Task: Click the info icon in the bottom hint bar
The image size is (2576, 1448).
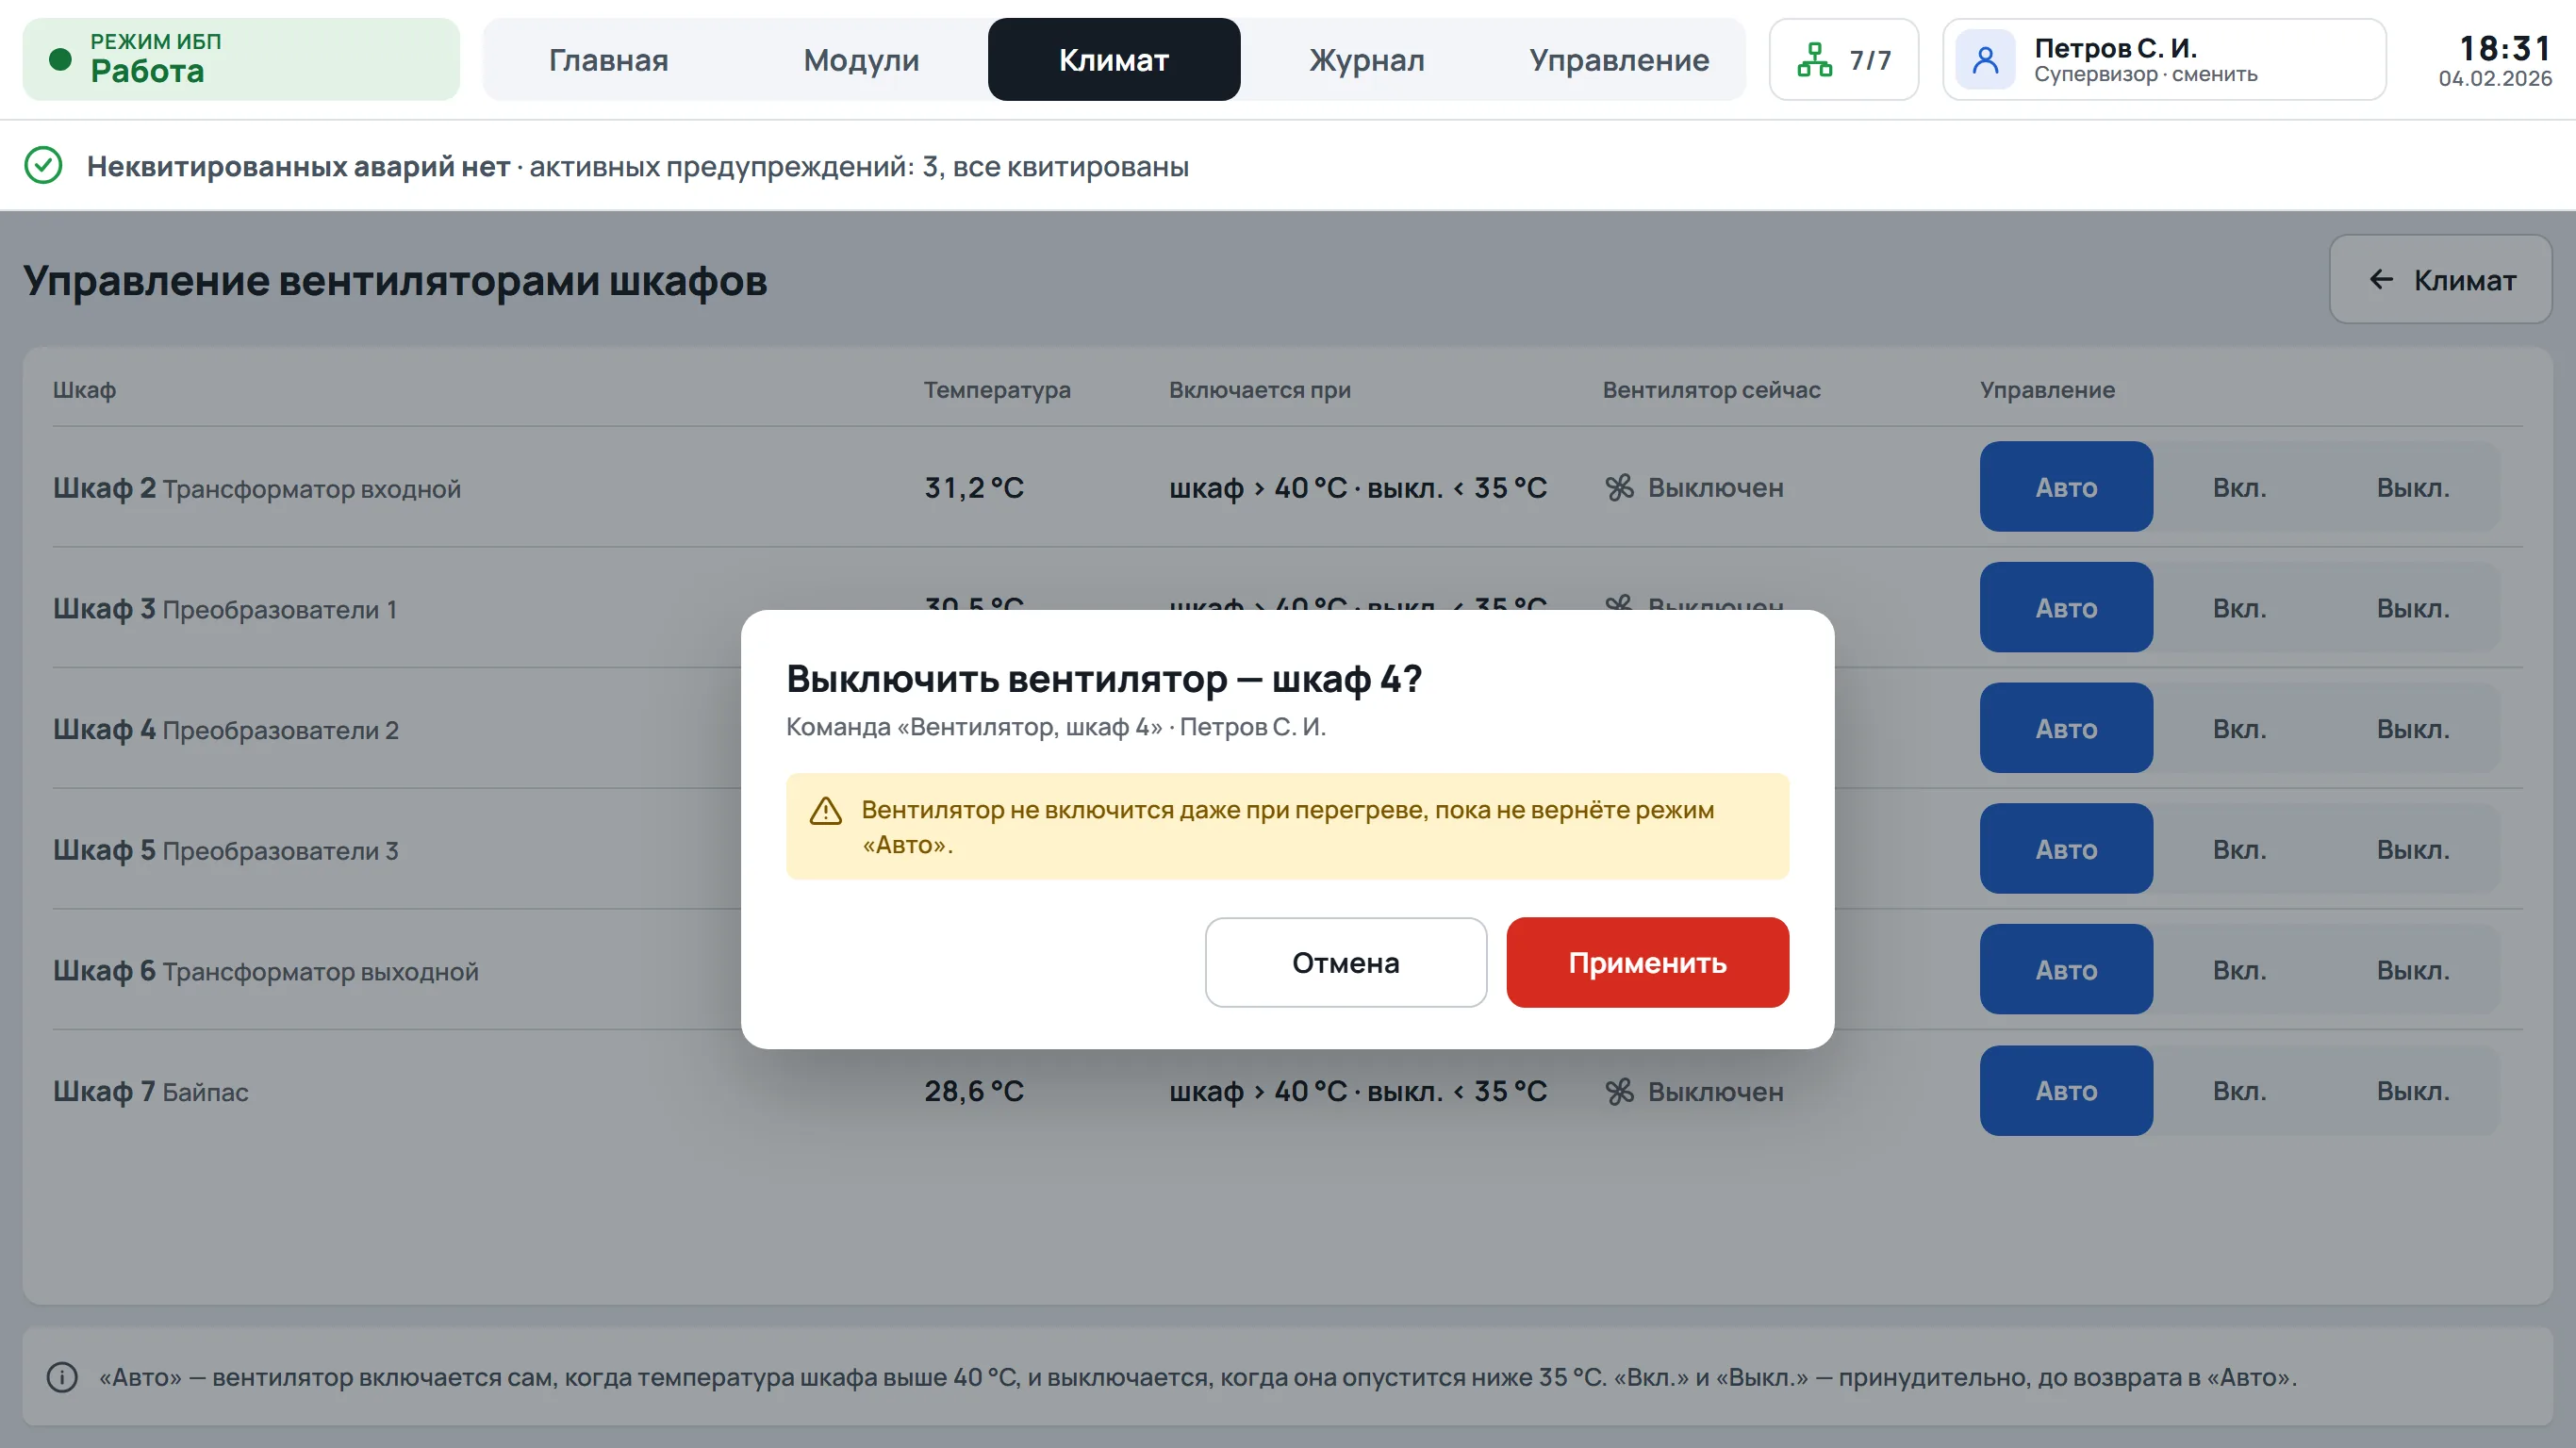Action: coord(62,1377)
